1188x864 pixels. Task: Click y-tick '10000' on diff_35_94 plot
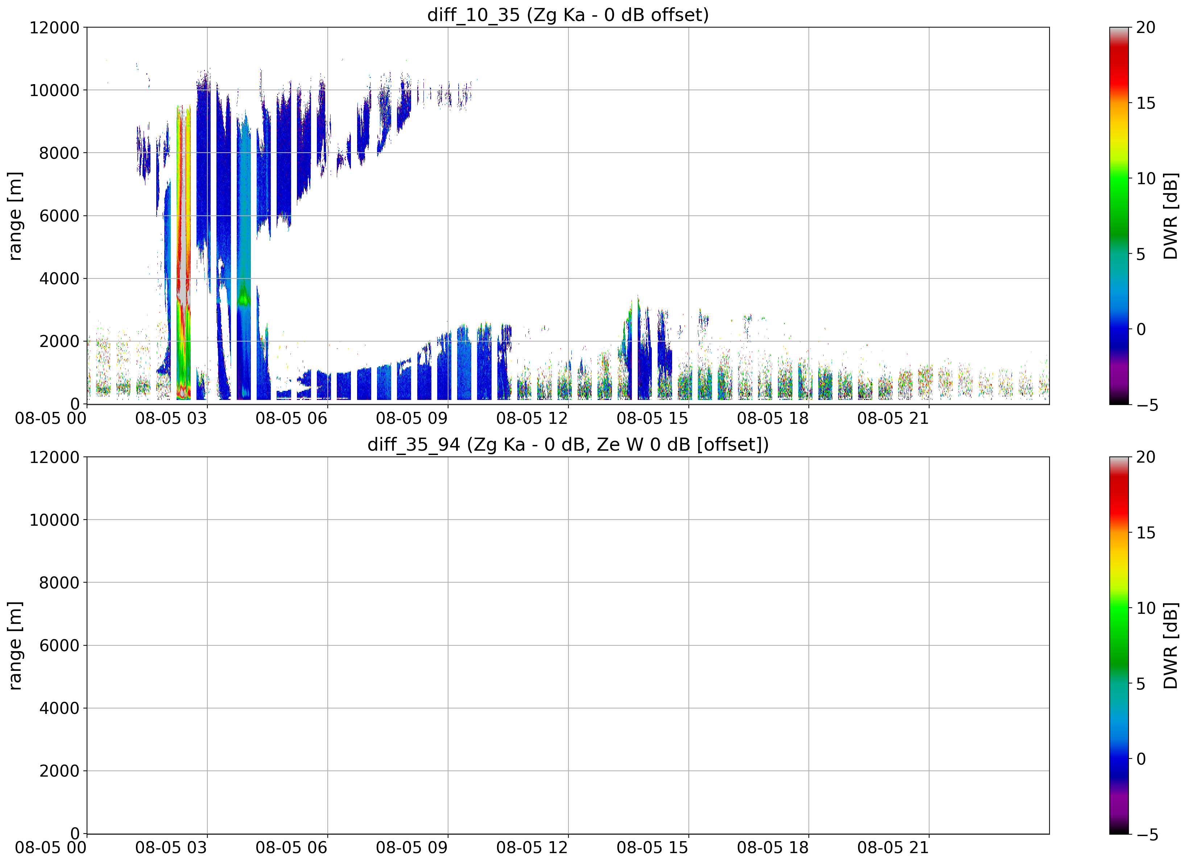tap(54, 520)
